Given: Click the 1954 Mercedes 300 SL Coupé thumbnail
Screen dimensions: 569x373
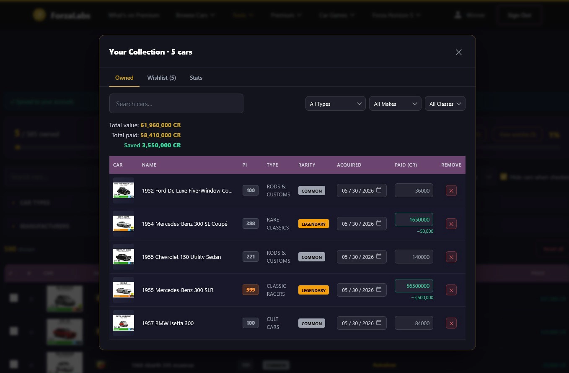Looking at the screenshot, I should 124,224.
